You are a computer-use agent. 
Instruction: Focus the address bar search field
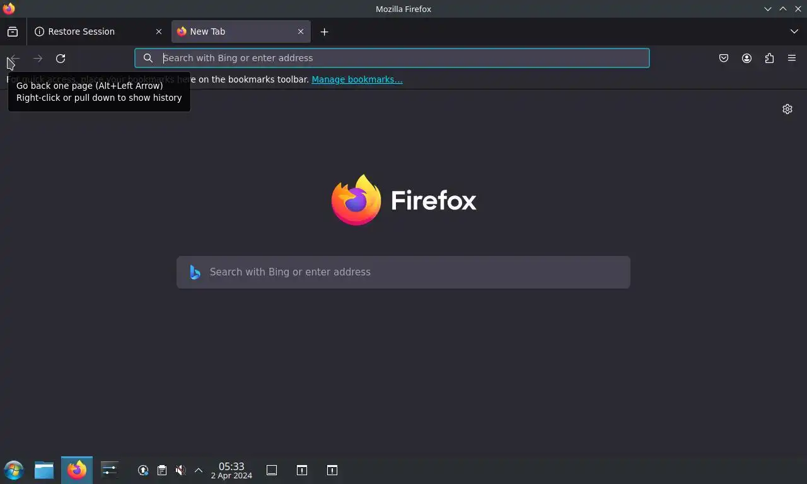pos(392,58)
